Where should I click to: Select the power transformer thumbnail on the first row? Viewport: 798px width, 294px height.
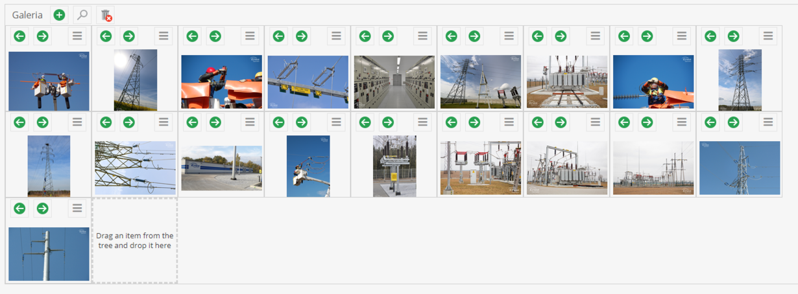pyautogui.click(x=566, y=82)
